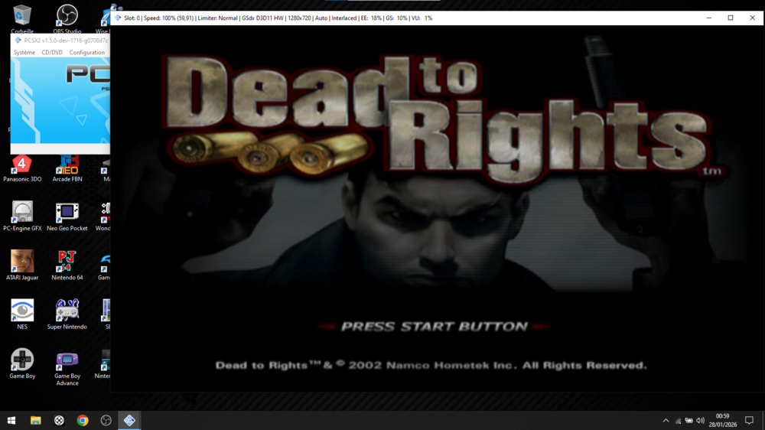
Task: Click the PC-Engine GFX desktop icon
Action: tap(22, 213)
